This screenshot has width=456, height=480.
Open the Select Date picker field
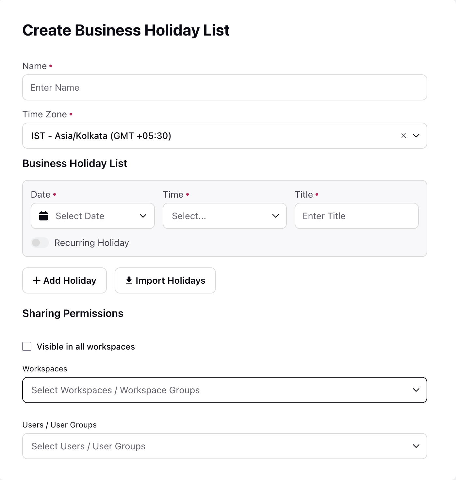coord(93,216)
